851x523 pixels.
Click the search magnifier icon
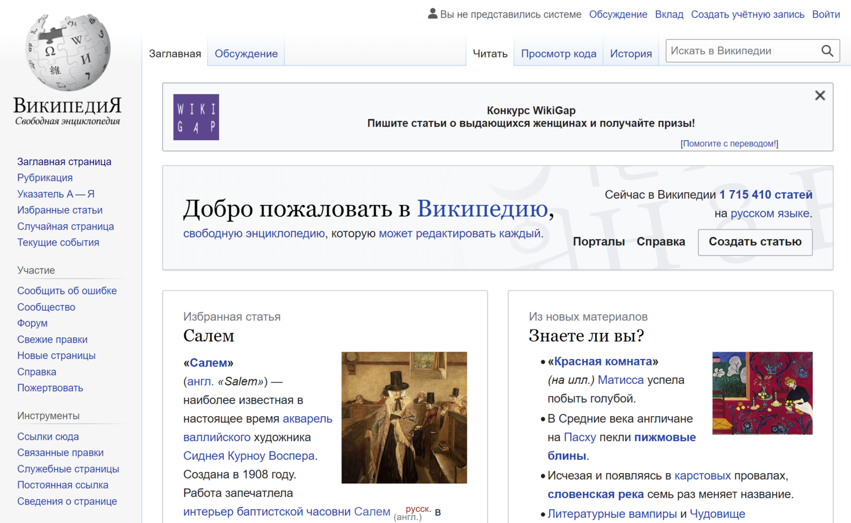coord(827,51)
